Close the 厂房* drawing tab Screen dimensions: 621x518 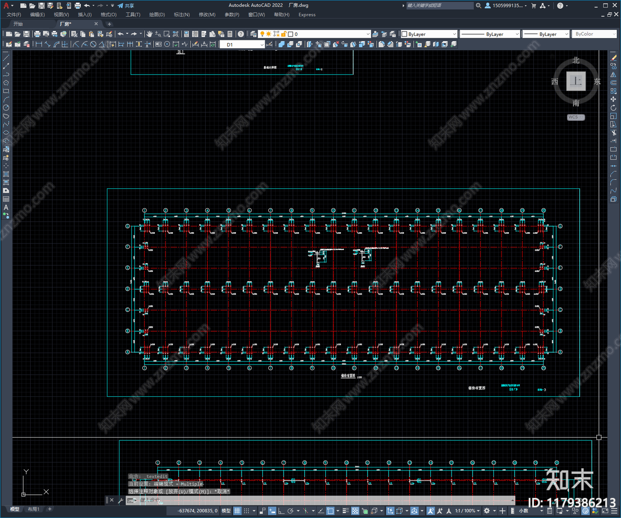click(x=96, y=24)
